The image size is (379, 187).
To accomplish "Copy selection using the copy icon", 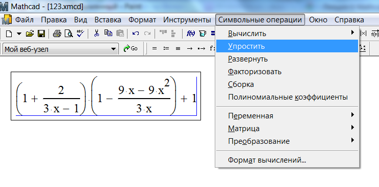I will [108, 33].
